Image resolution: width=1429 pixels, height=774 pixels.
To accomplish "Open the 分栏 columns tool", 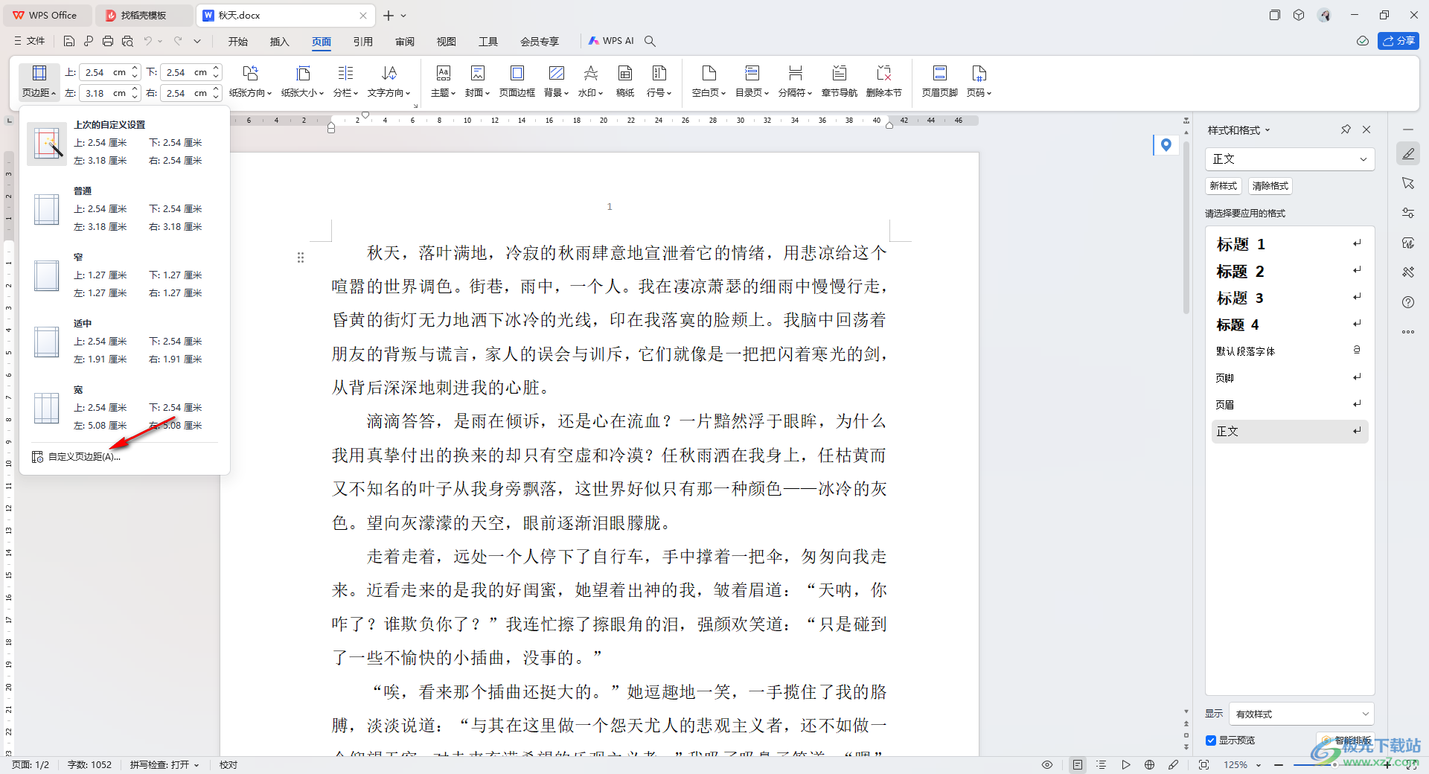I will tap(345, 81).
